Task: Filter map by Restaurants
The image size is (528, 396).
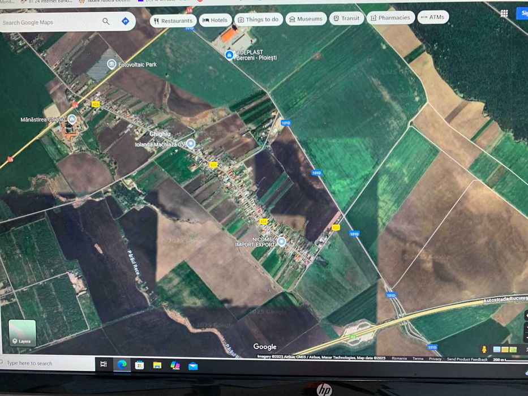Action: (173, 21)
